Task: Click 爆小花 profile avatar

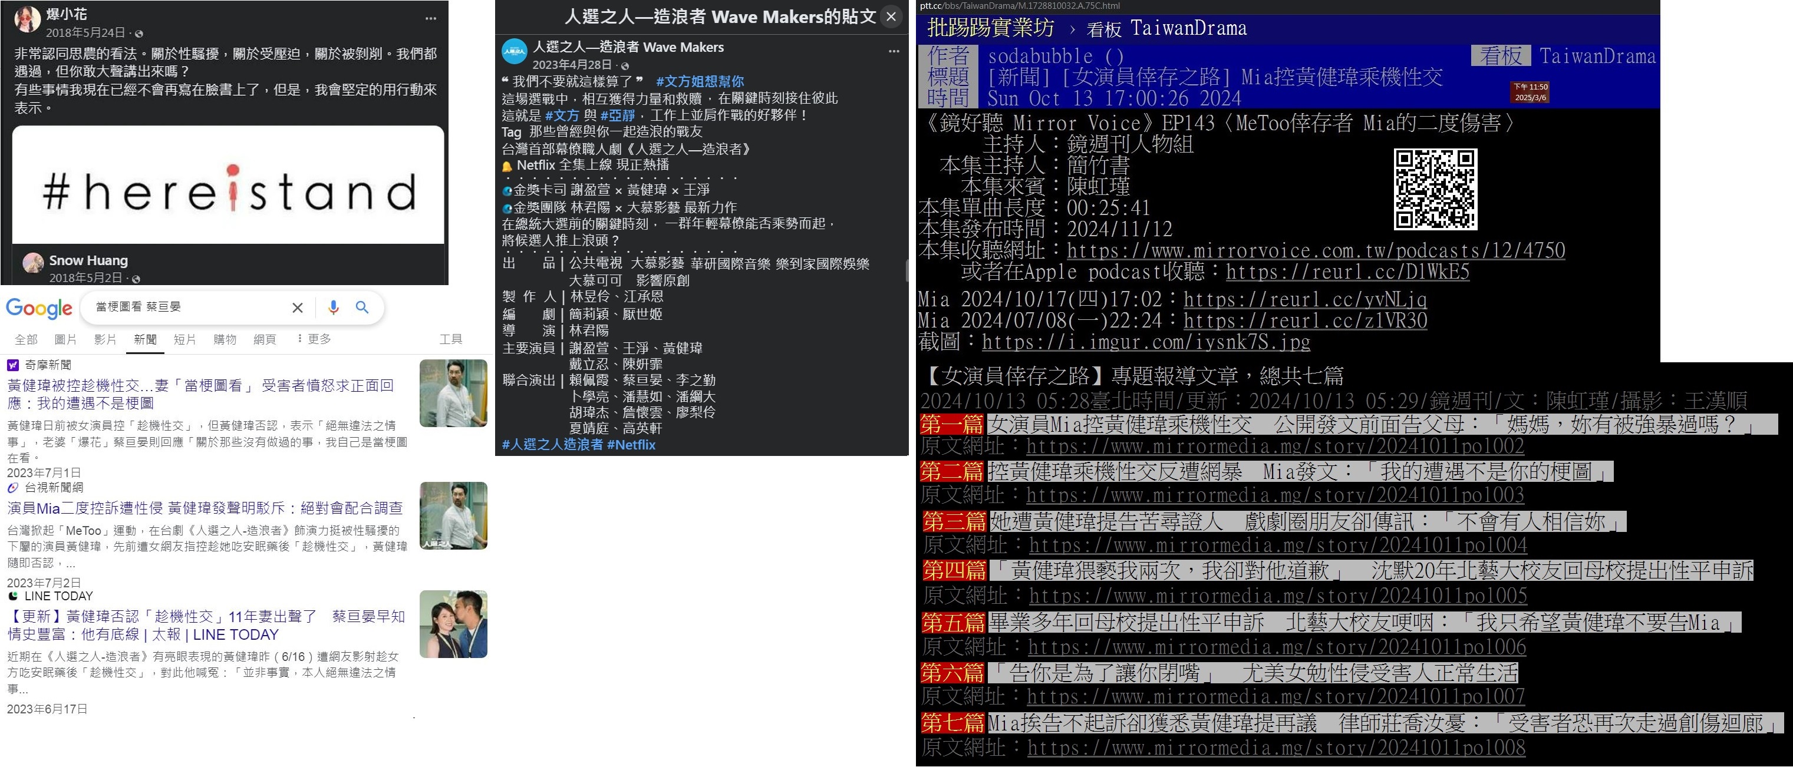Action: tap(28, 20)
